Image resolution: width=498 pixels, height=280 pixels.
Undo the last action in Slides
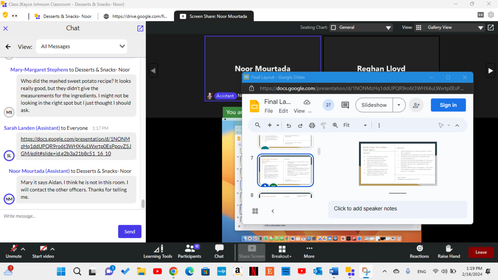pos(289,125)
